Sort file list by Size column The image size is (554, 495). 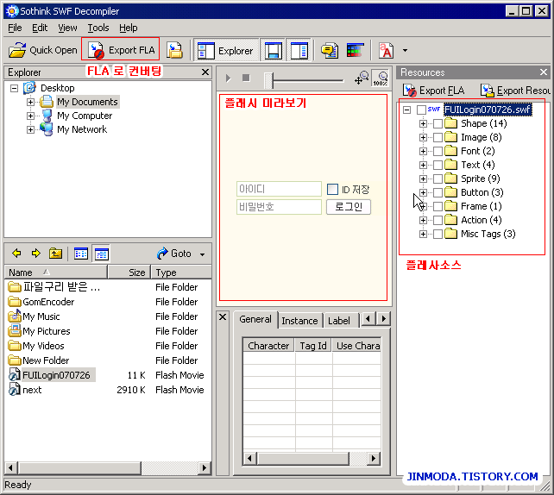click(129, 273)
